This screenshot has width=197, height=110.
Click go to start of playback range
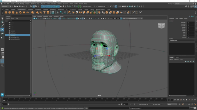[175, 100]
